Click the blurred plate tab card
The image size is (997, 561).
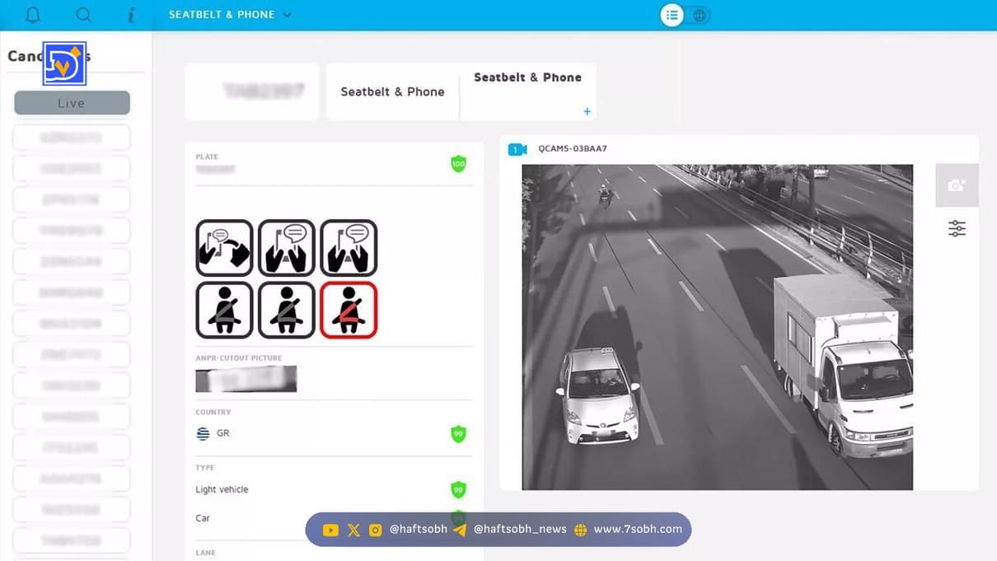(251, 91)
